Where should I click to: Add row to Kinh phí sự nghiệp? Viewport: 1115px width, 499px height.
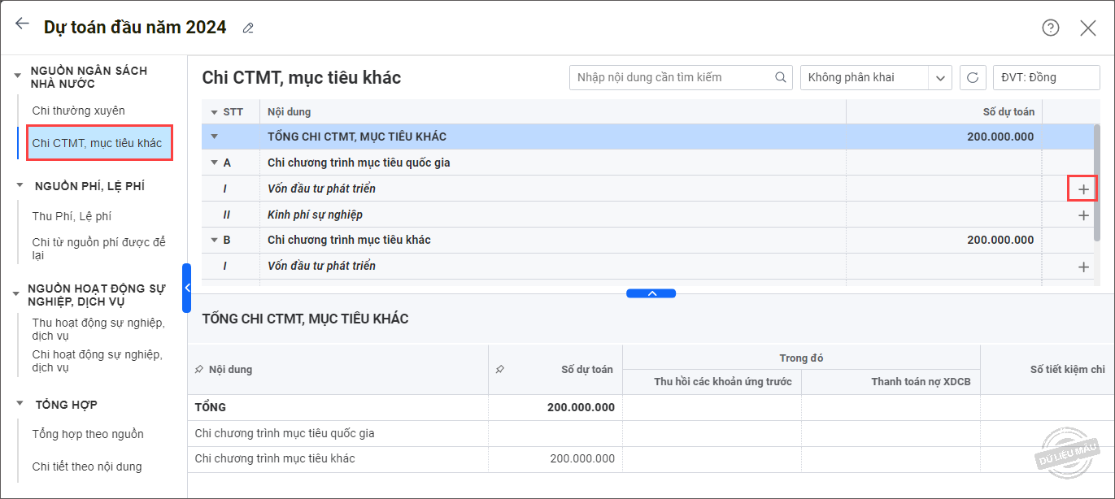[1082, 215]
